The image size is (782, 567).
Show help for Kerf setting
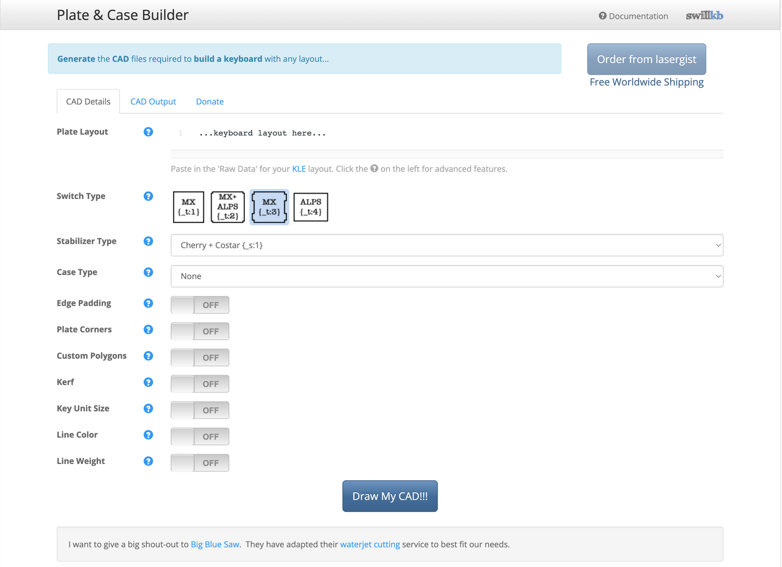tap(148, 382)
